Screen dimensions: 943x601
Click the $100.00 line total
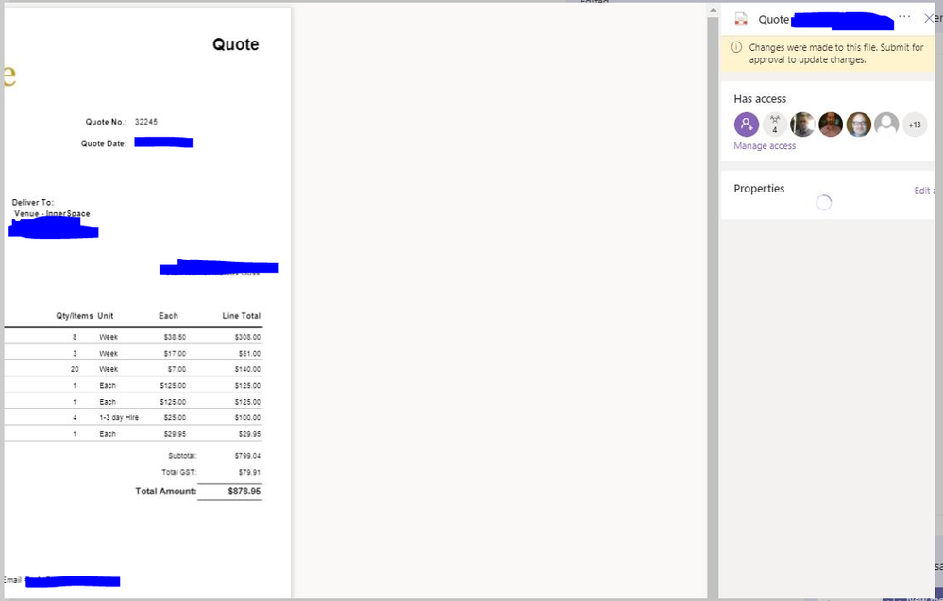tap(247, 417)
